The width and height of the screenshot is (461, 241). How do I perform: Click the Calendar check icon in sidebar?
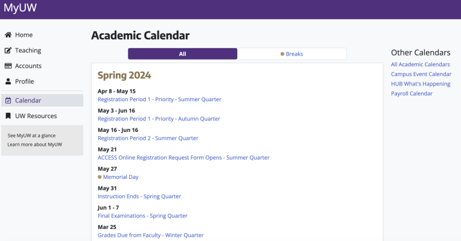click(x=8, y=101)
